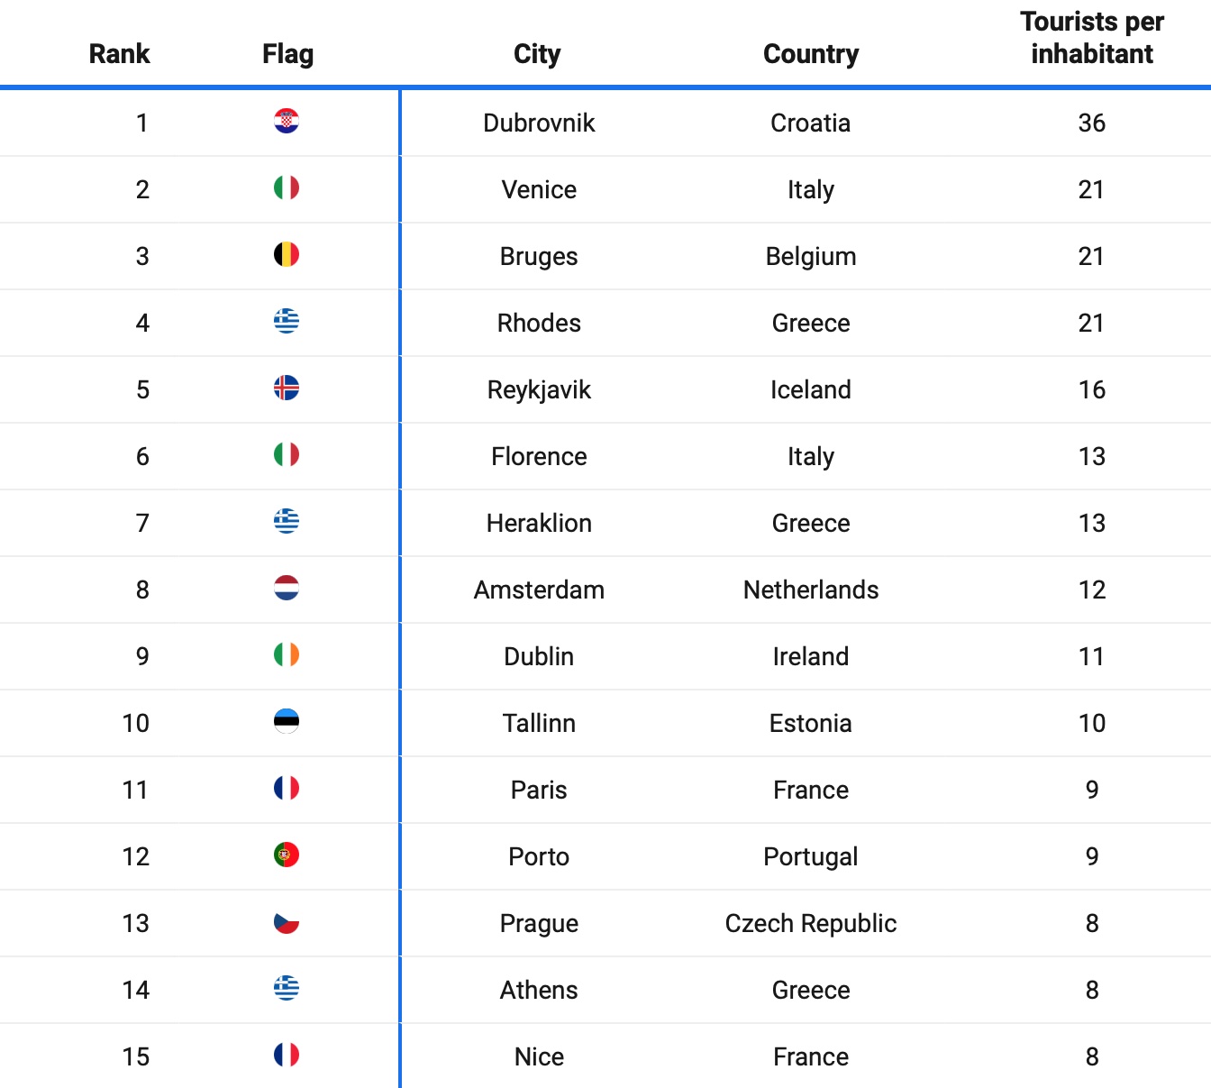Screen dimensions: 1211x1088
Task: Click the Czech Republic flag icon
Action: pos(287,921)
